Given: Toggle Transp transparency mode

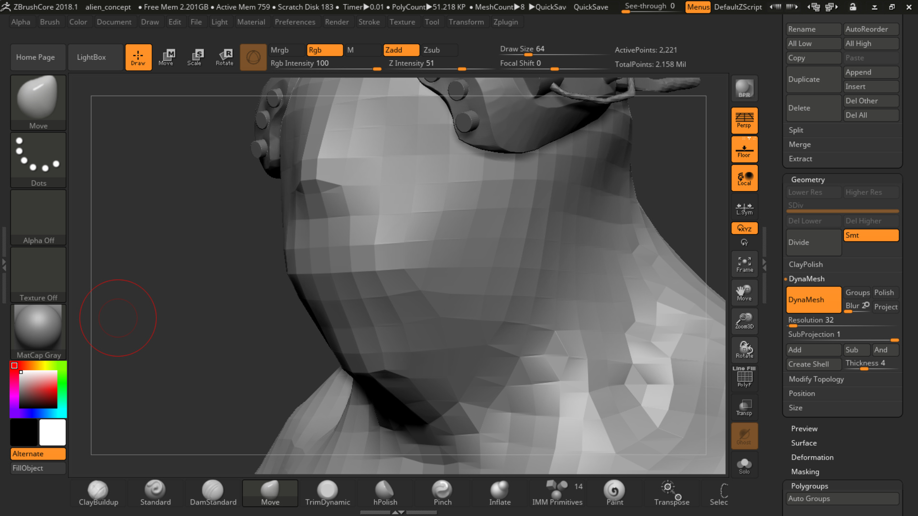Looking at the screenshot, I should tap(744, 407).
